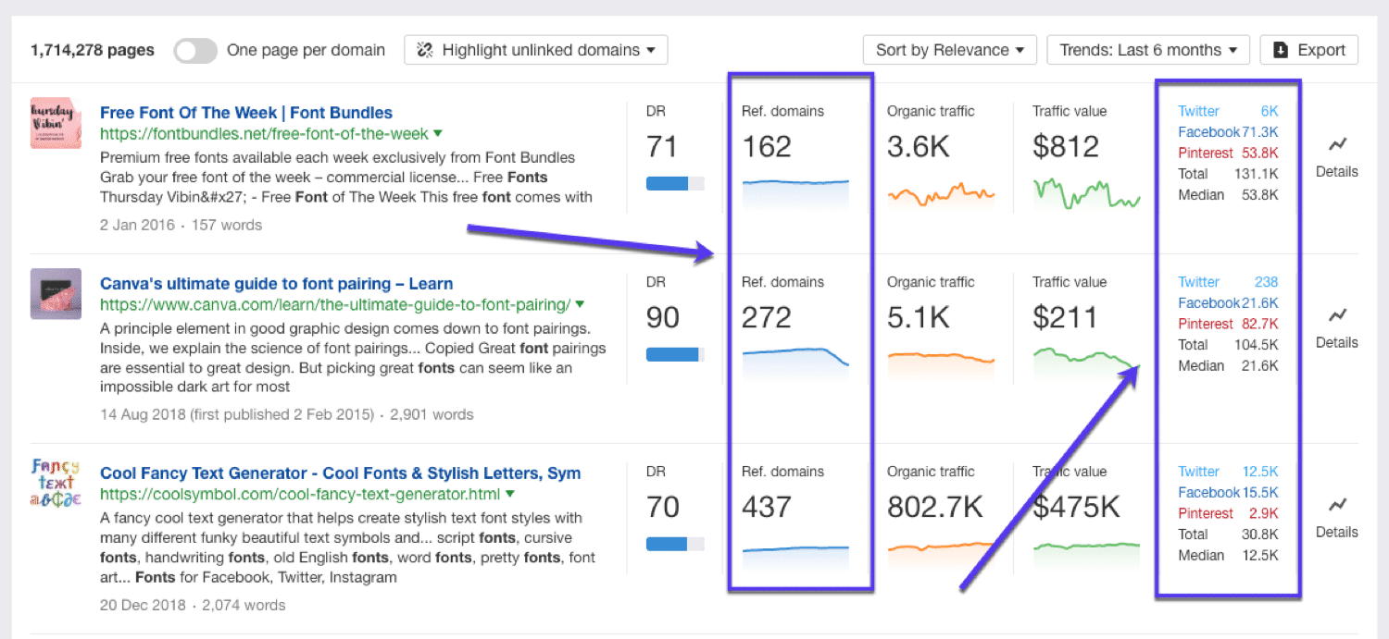Image resolution: width=1389 pixels, height=639 pixels.
Task: Enable the One page per domain toggle
Action: point(194,50)
